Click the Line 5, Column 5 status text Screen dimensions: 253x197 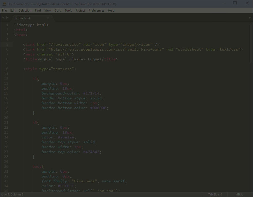[x=12, y=194]
